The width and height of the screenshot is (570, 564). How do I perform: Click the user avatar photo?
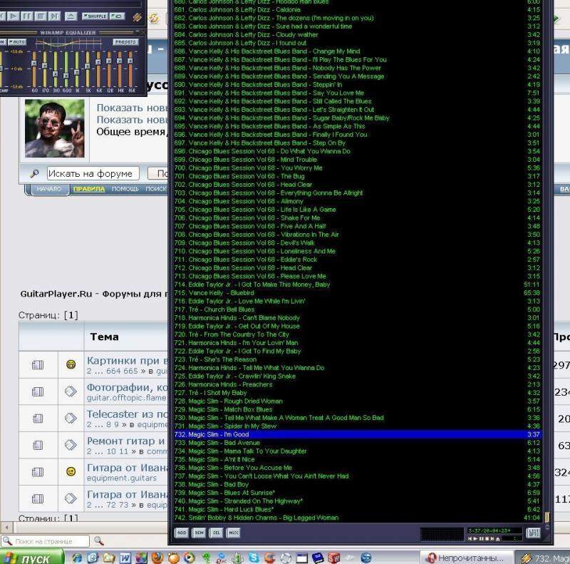[55, 128]
